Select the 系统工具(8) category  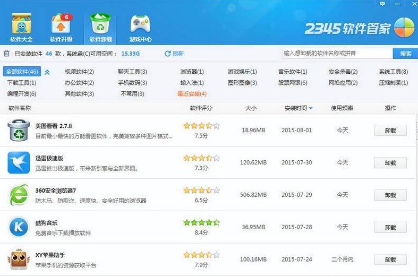394,72
